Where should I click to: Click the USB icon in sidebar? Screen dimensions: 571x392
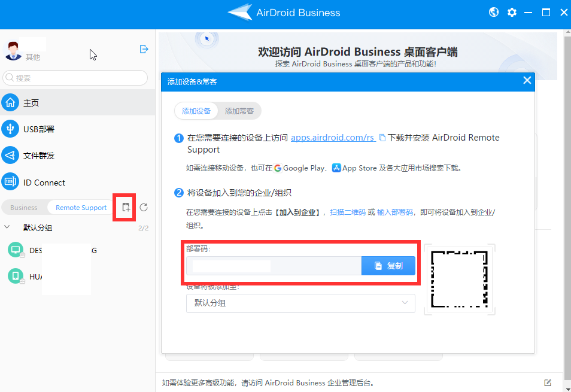click(x=10, y=129)
